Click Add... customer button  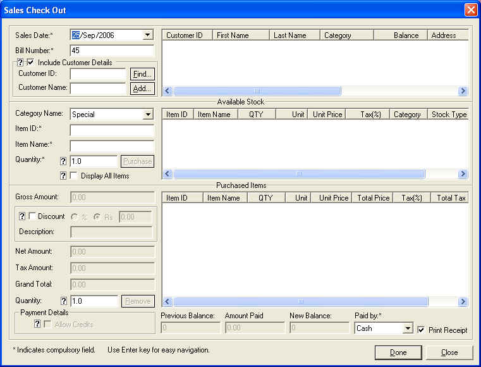coord(142,89)
